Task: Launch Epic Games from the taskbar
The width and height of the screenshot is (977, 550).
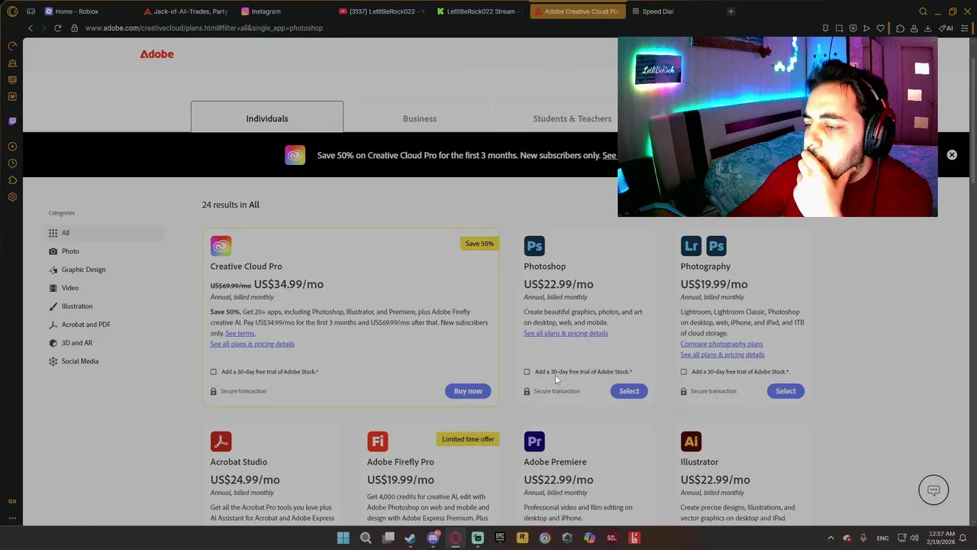Action: (x=500, y=538)
